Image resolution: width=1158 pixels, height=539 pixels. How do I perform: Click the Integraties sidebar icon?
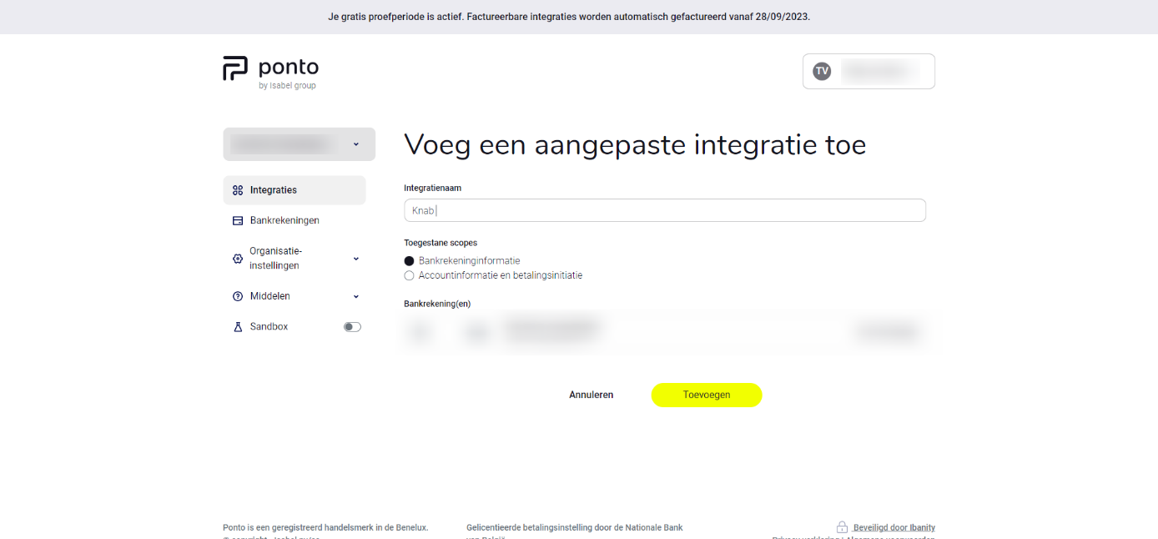click(238, 190)
